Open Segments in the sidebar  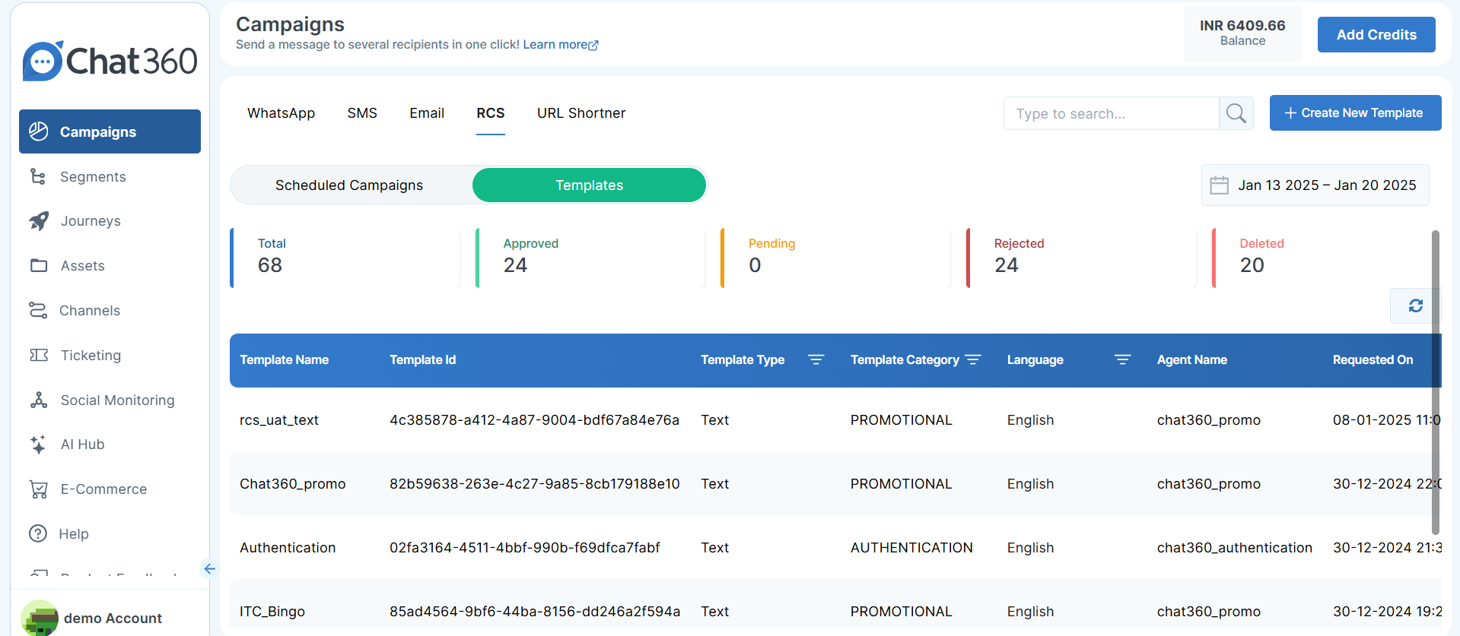coord(93,177)
